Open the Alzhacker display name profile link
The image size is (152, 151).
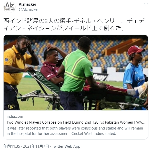click(x=27, y=4)
